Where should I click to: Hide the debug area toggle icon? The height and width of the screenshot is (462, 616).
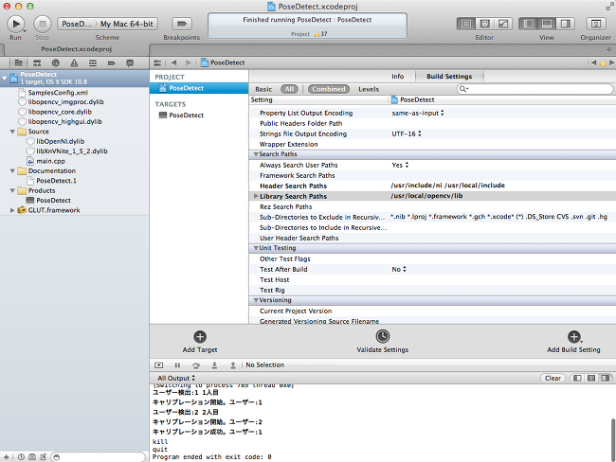158,365
